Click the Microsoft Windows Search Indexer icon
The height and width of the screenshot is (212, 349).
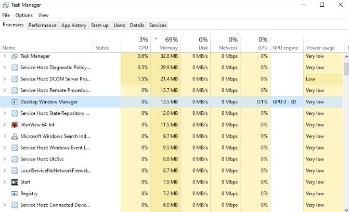15,136
